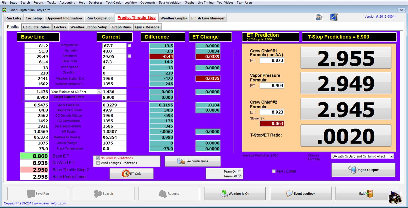
Task: Click the green Base E.T. value field
Action: 34,156
